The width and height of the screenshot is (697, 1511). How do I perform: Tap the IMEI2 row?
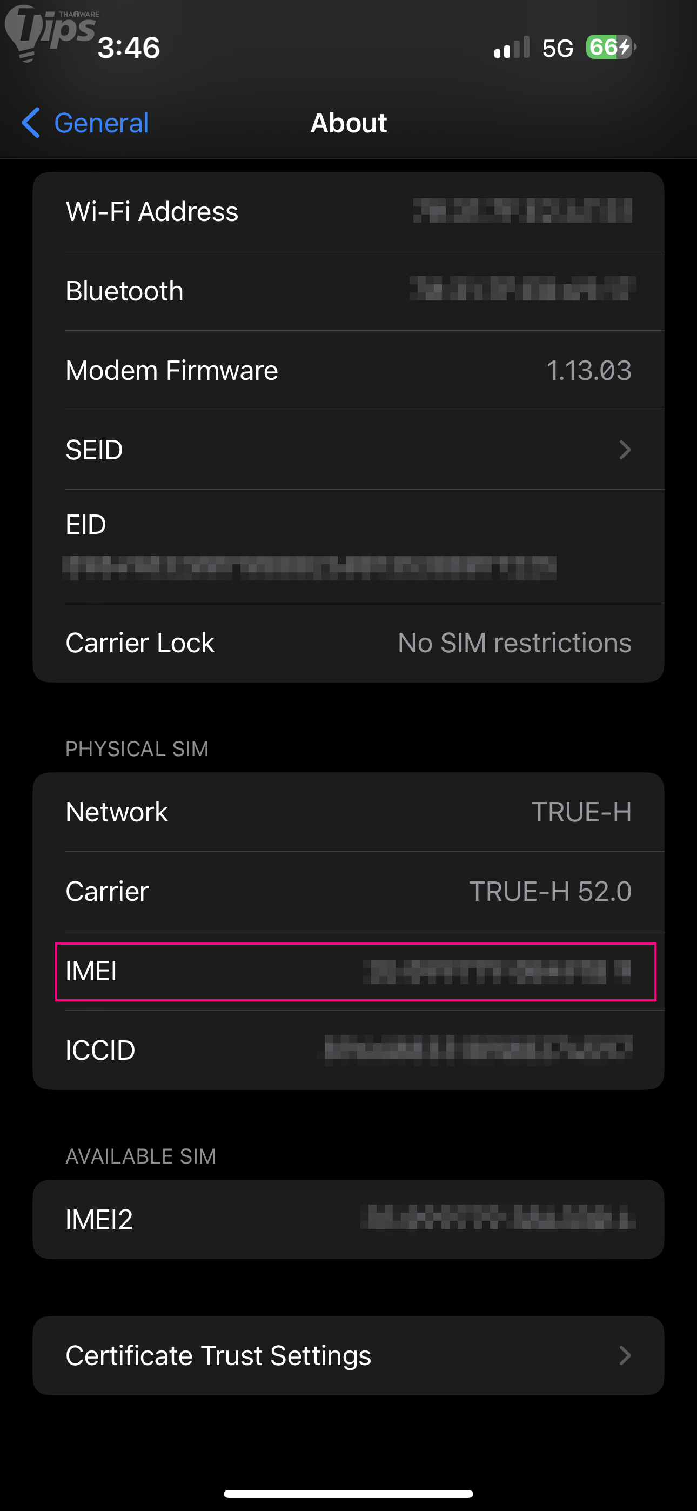tap(348, 1219)
